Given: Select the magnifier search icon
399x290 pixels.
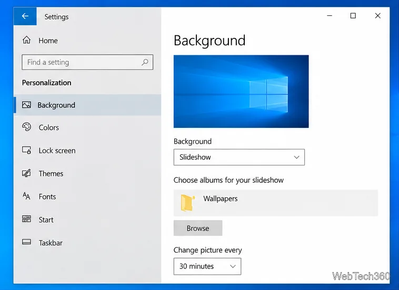Looking at the screenshot, I should tap(145, 62).
